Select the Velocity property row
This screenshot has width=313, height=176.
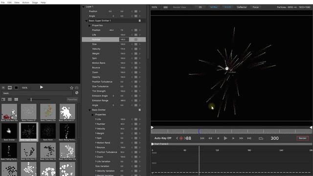pyautogui.click(x=114, y=49)
